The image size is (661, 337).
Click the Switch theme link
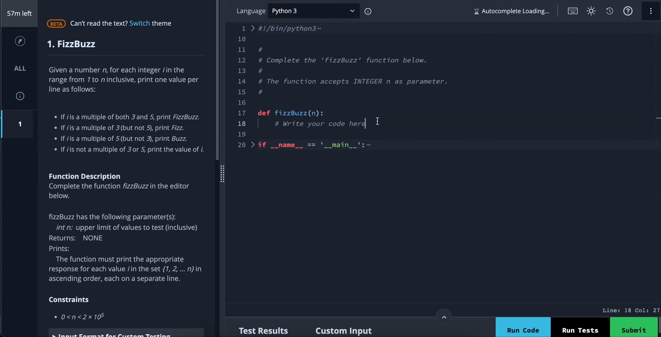click(x=140, y=23)
